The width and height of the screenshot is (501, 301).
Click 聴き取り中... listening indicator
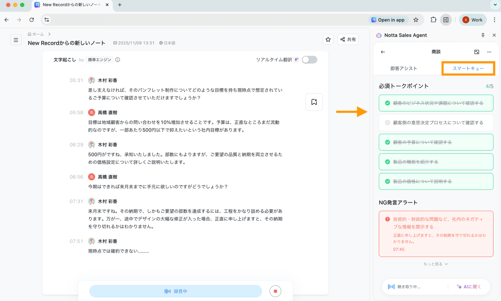tap(404, 287)
